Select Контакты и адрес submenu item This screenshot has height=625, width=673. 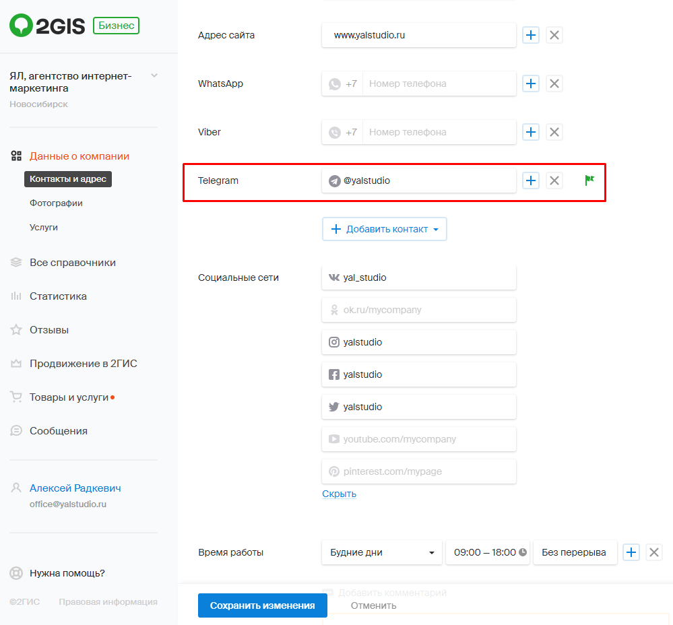[68, 179]
